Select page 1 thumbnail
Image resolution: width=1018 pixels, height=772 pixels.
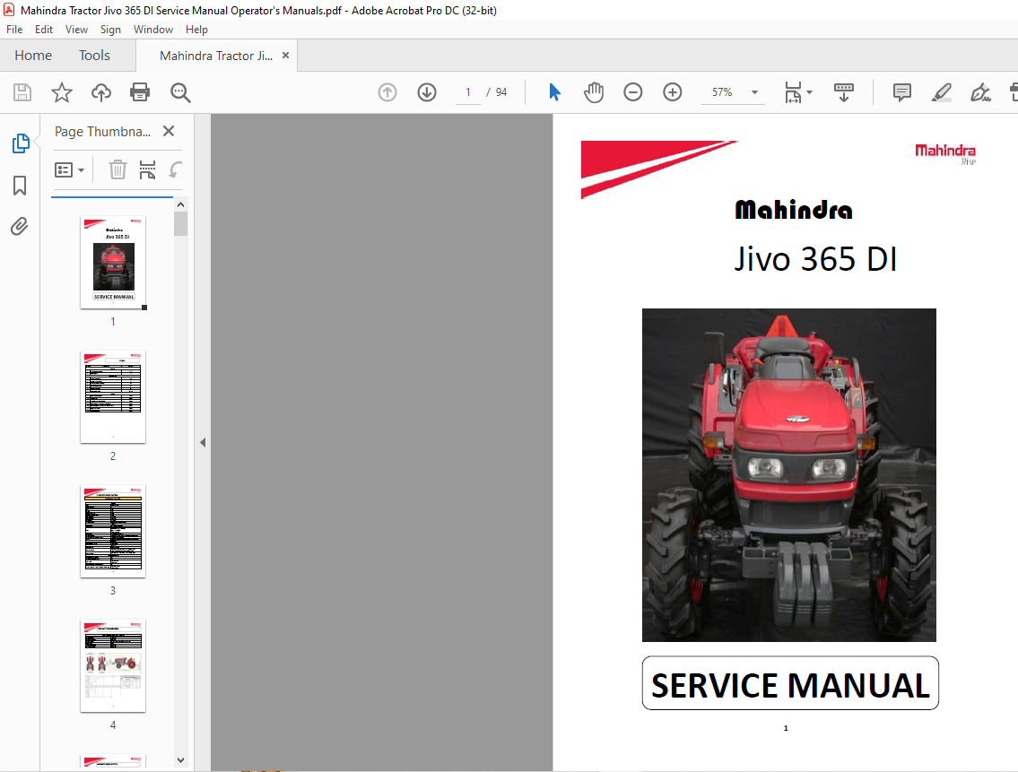(x=113, y=263)
